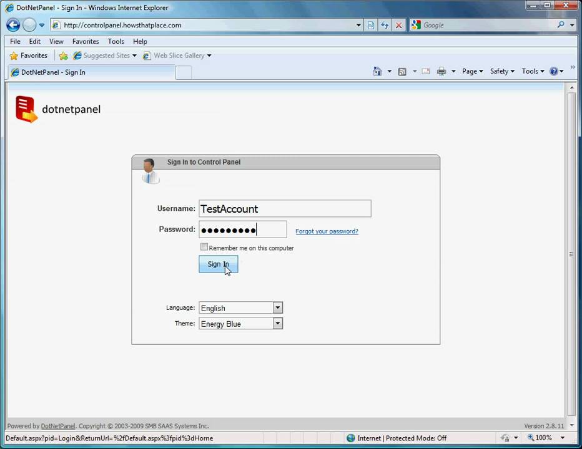Toggle the Compatibility View icon
The width and height of the screenshot is (582, 449).
[371, 25]
